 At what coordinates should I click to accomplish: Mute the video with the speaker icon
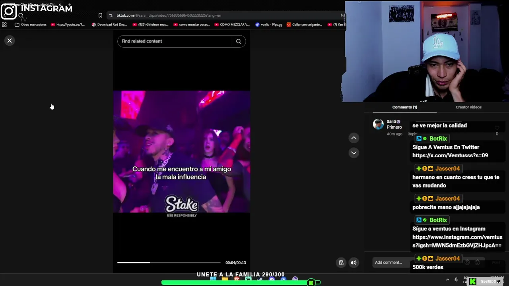click(354, 263)
